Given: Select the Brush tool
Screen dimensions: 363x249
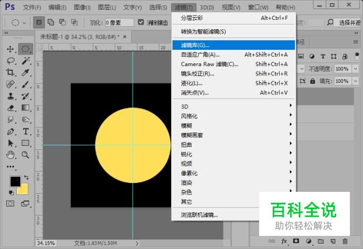Looking at the screenshot, I should 26,84.
